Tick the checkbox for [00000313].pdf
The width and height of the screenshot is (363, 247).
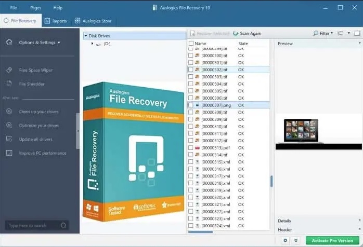(191, 148)
